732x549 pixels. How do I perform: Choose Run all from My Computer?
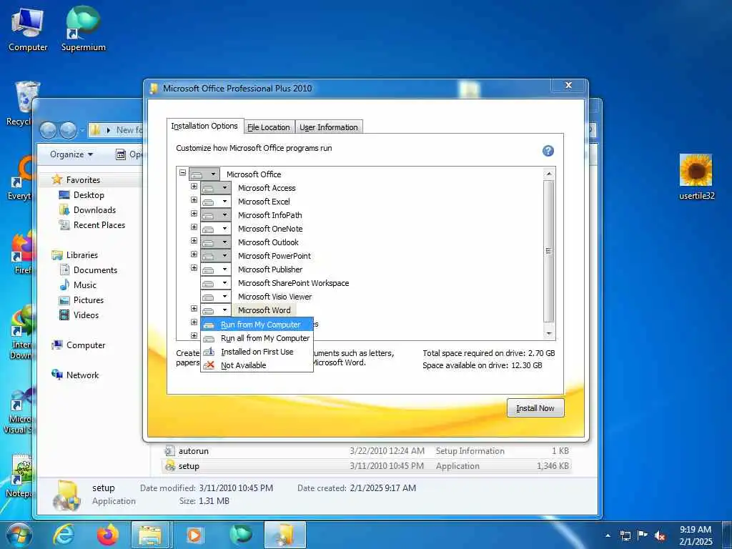click(x=257, y=338)
